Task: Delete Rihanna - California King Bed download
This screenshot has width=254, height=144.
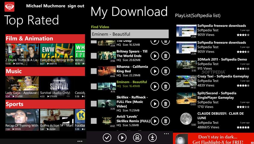Action: (165, 71)
